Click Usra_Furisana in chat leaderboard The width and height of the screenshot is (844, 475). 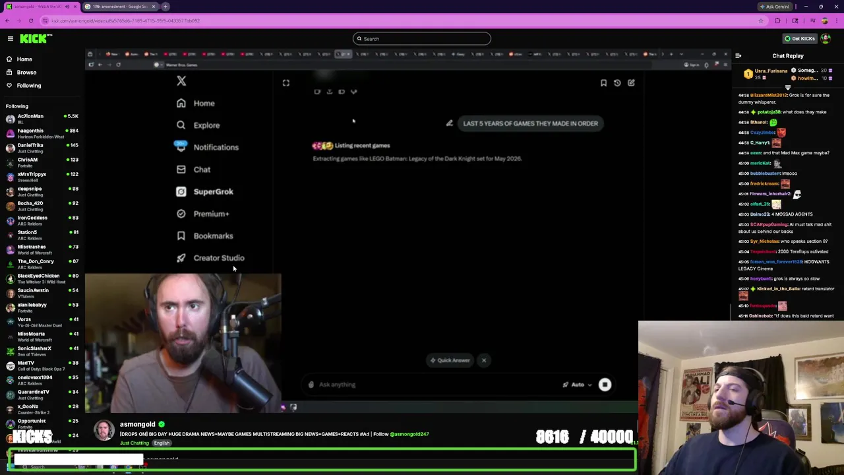click(771, 71)
